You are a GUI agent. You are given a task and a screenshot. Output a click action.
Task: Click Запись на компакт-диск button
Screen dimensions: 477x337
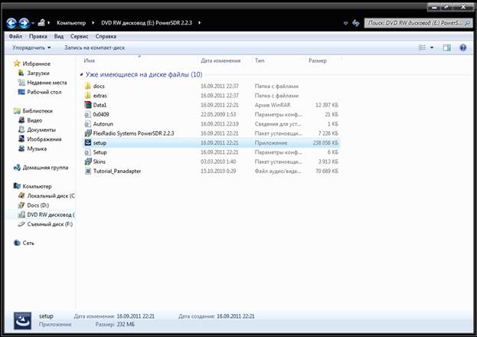[95, 47]
